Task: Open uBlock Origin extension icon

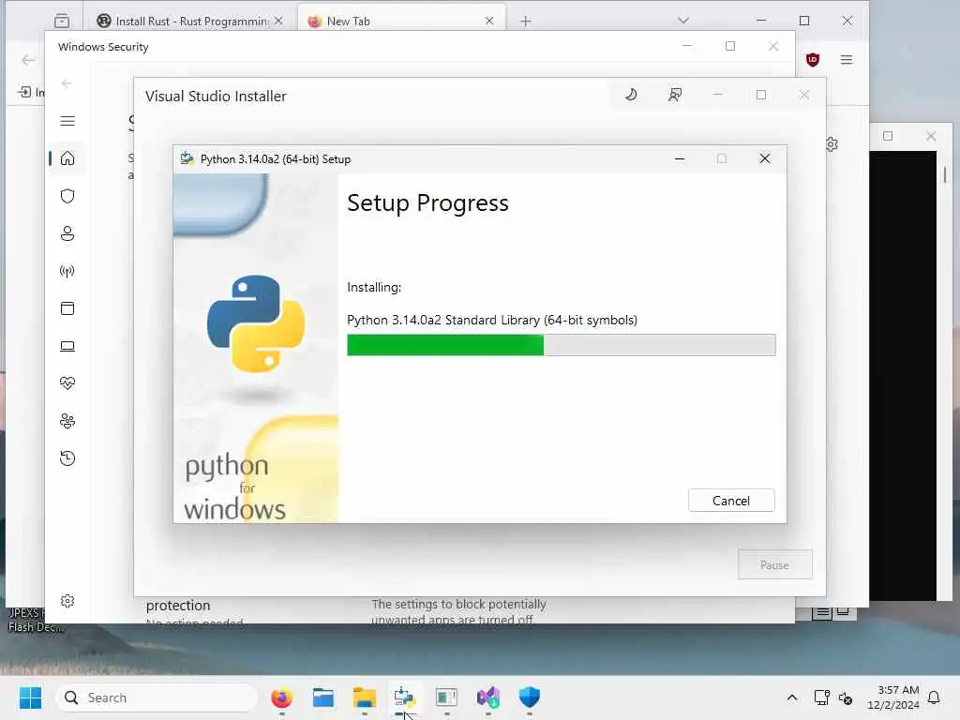Action: [x=813, y=59]
